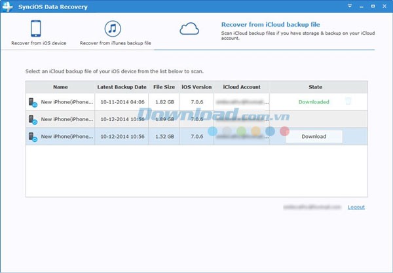
Task: Select the 1.89 GB file size cell
Action: (164, 119)
